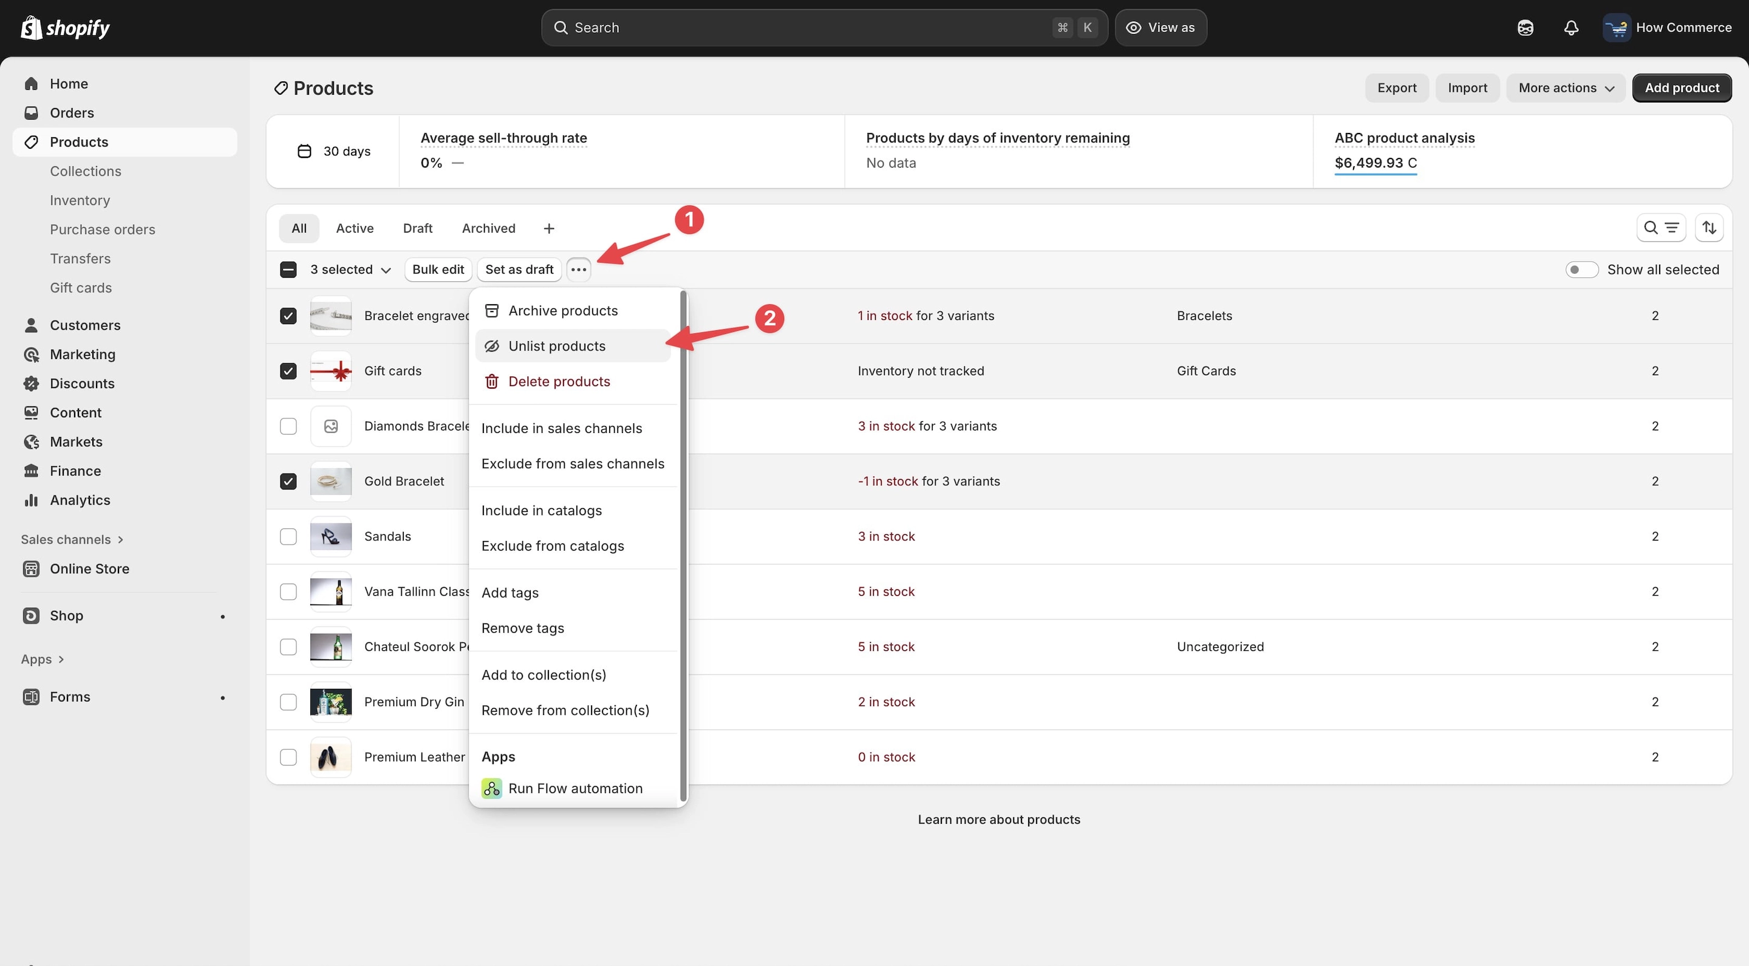Click the Add product button
1749x966 pixels.
click(x=1682, y=87)
